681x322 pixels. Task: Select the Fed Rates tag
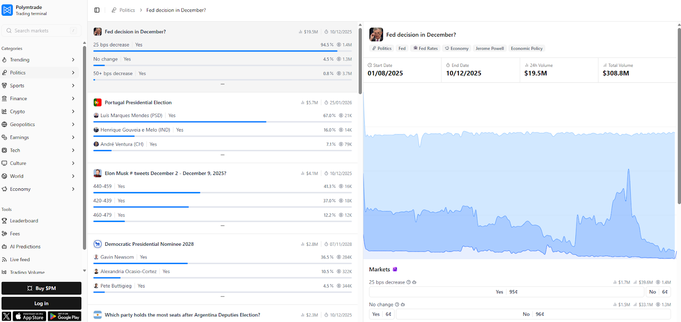coord(425,49)
